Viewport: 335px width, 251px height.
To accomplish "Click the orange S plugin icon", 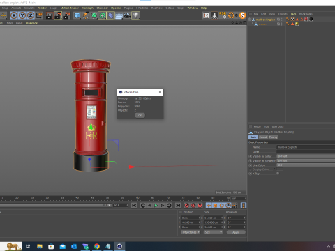I will [x=243, y=15].
